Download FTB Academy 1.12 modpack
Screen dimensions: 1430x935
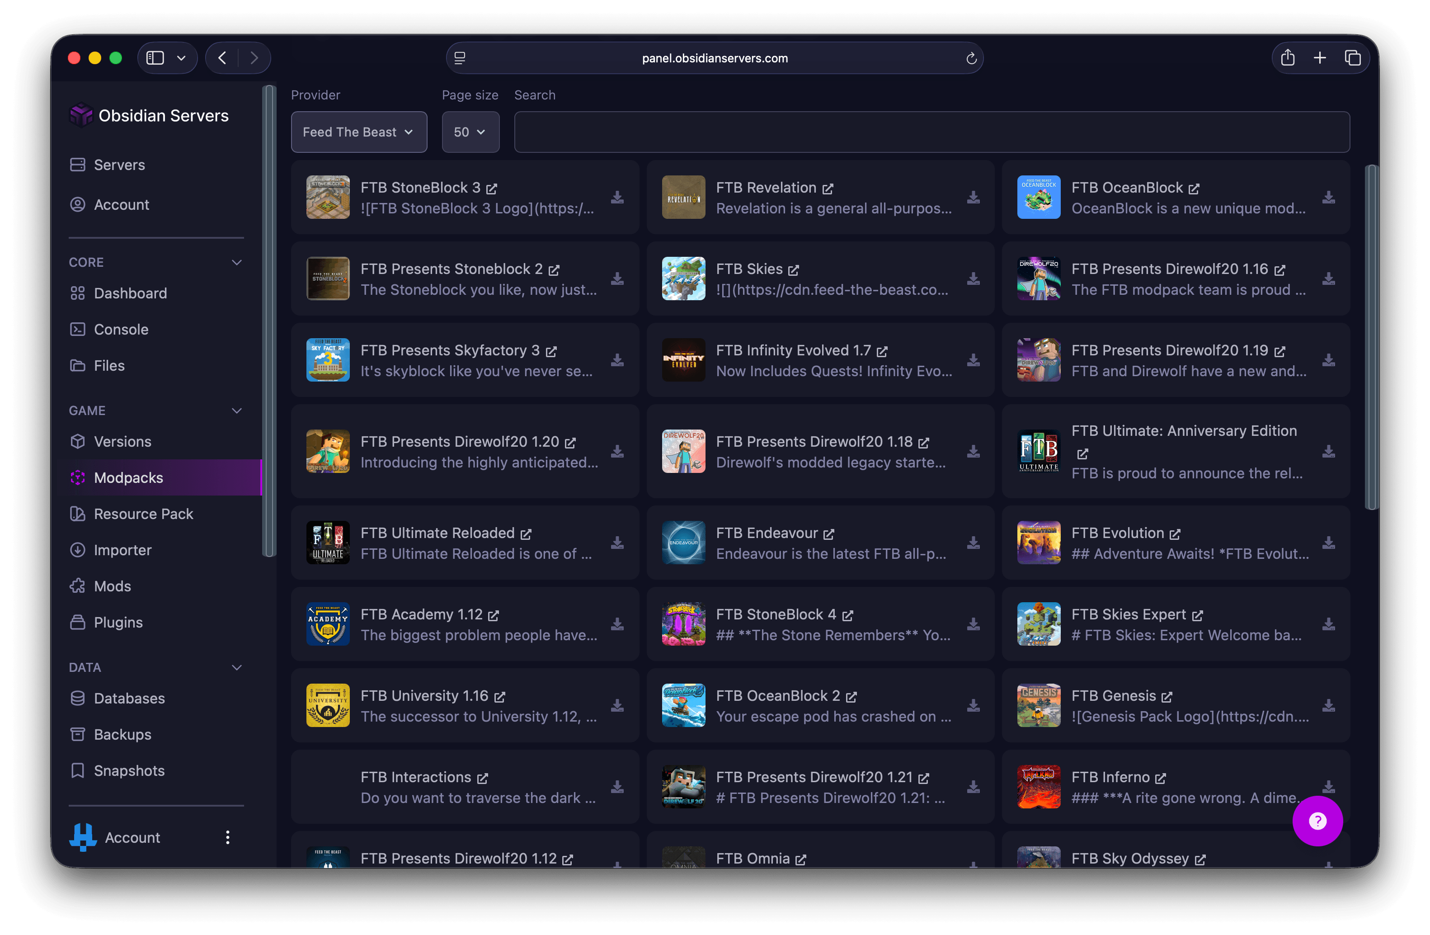point(617,624)
